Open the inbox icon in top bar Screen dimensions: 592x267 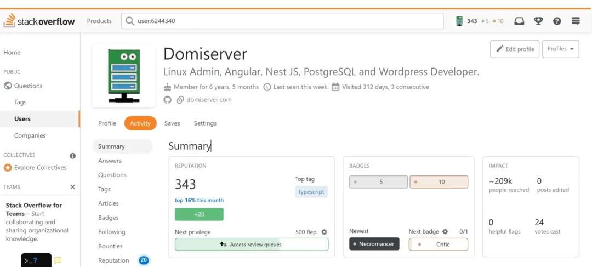click(x=519, y=21)
